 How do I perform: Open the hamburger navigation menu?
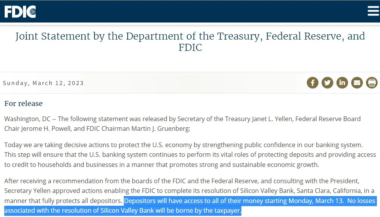[x=373, y=11]
